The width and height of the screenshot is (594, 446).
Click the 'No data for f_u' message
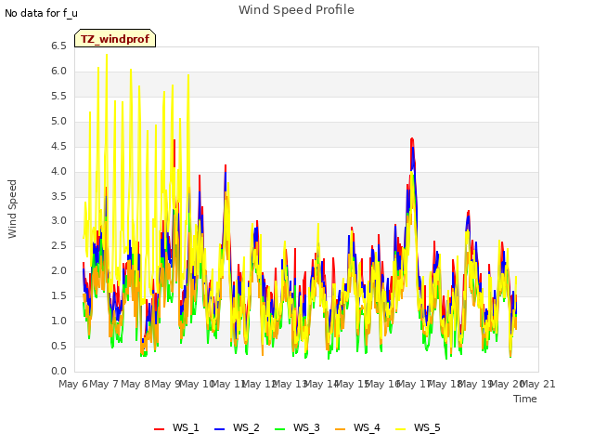(x=41, y=13)
